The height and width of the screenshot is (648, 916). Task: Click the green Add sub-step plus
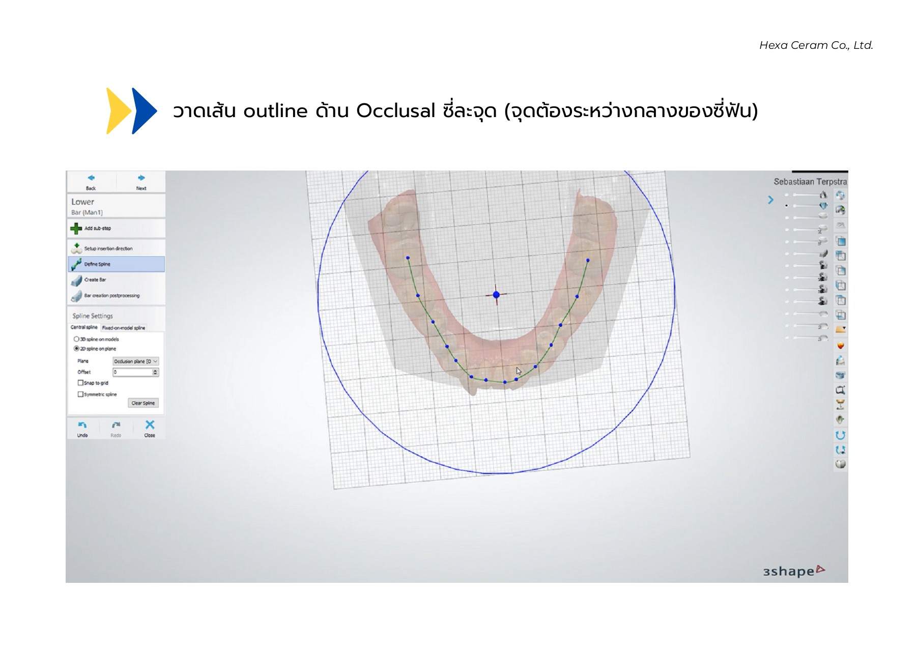[76, 229]
